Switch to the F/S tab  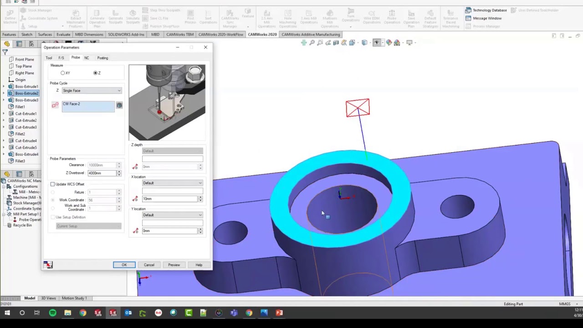pos(61,58)
